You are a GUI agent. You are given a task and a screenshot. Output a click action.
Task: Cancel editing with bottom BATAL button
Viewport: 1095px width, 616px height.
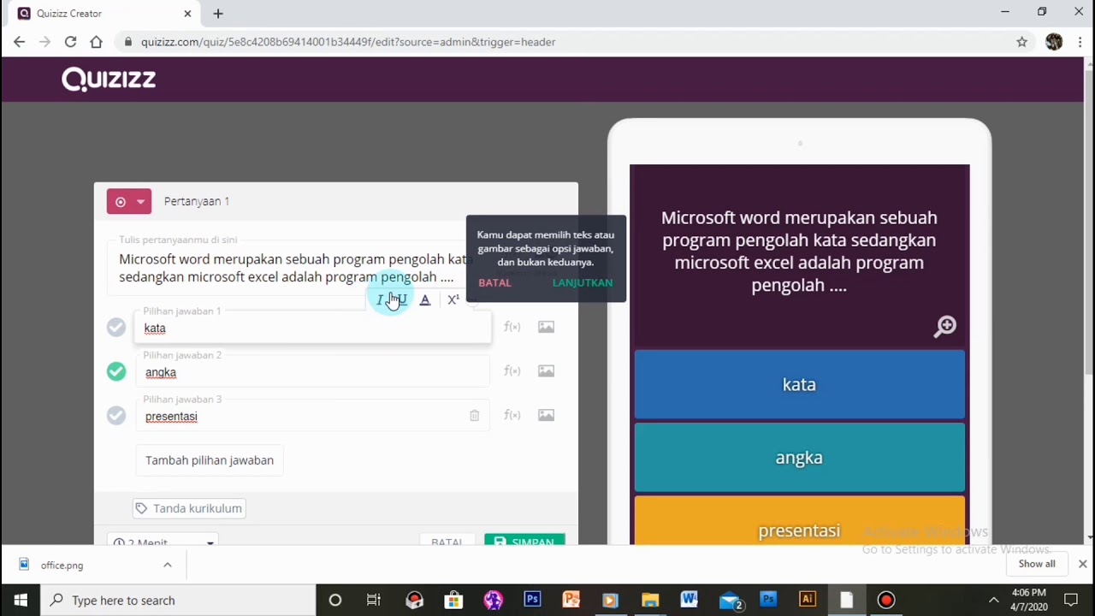pyautogui.click(x=447, y=542)
